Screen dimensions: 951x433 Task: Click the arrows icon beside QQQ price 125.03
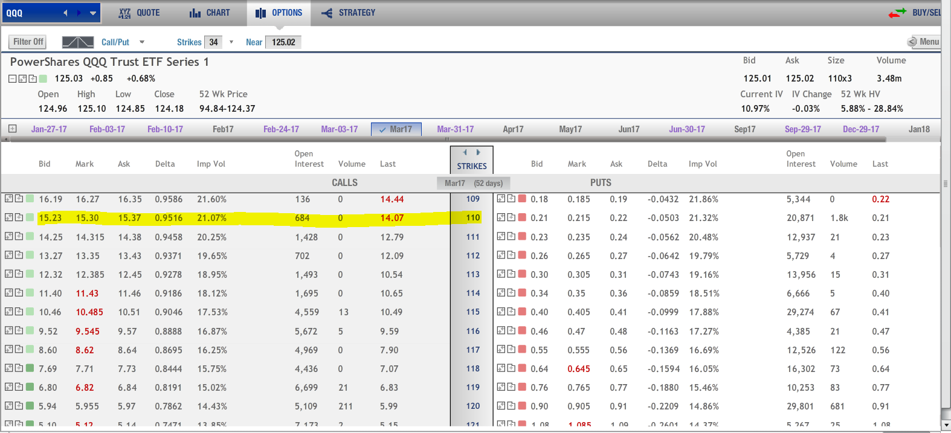[x=22, y=79]
